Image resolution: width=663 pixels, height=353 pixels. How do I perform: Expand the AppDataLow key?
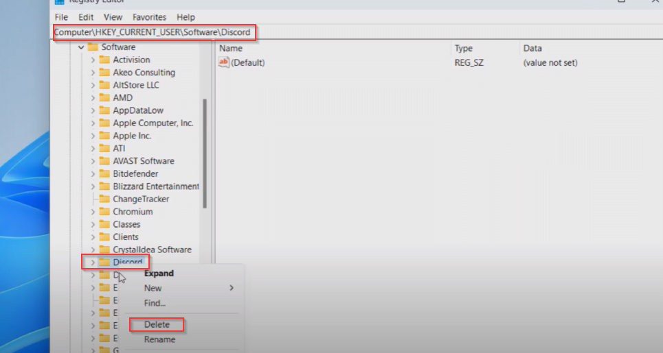click(x=93, y=110)
